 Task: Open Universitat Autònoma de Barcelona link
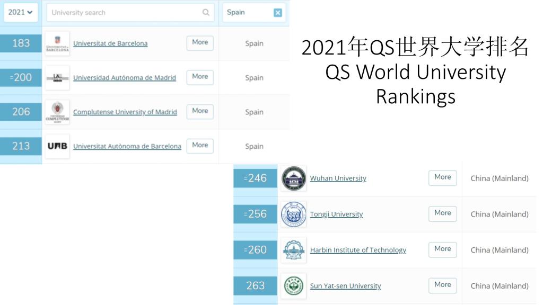(127, 146)
